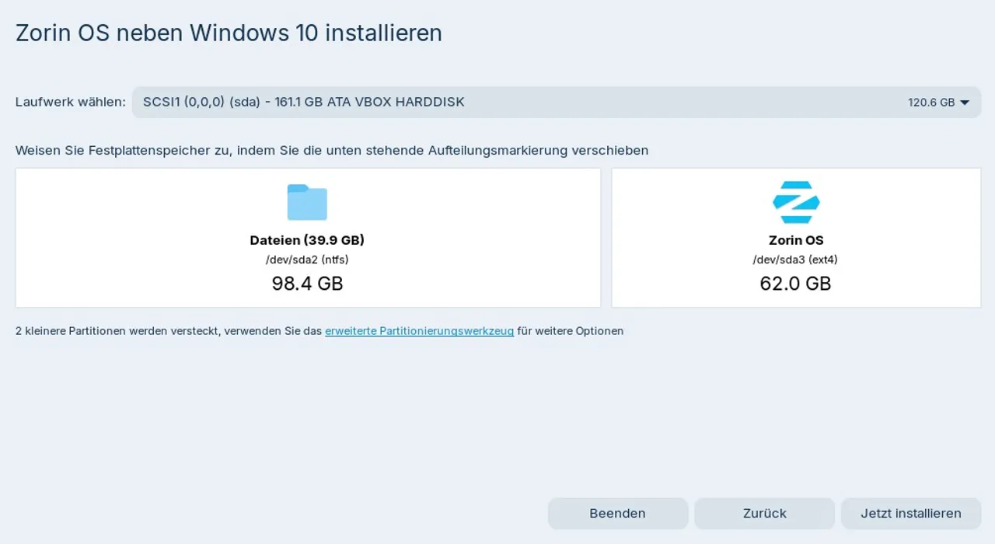Image resolution: width=995 pixels, height=544 pixels.
Task: Click the Zorin OS logo icon
Action: point(796,202)
